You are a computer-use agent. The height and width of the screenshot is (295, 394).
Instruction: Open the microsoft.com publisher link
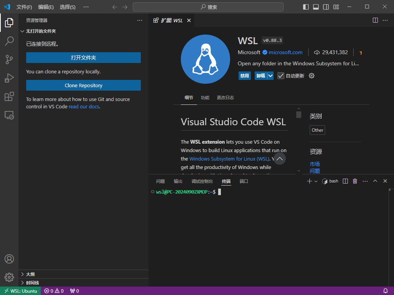[x=285, y=52]
